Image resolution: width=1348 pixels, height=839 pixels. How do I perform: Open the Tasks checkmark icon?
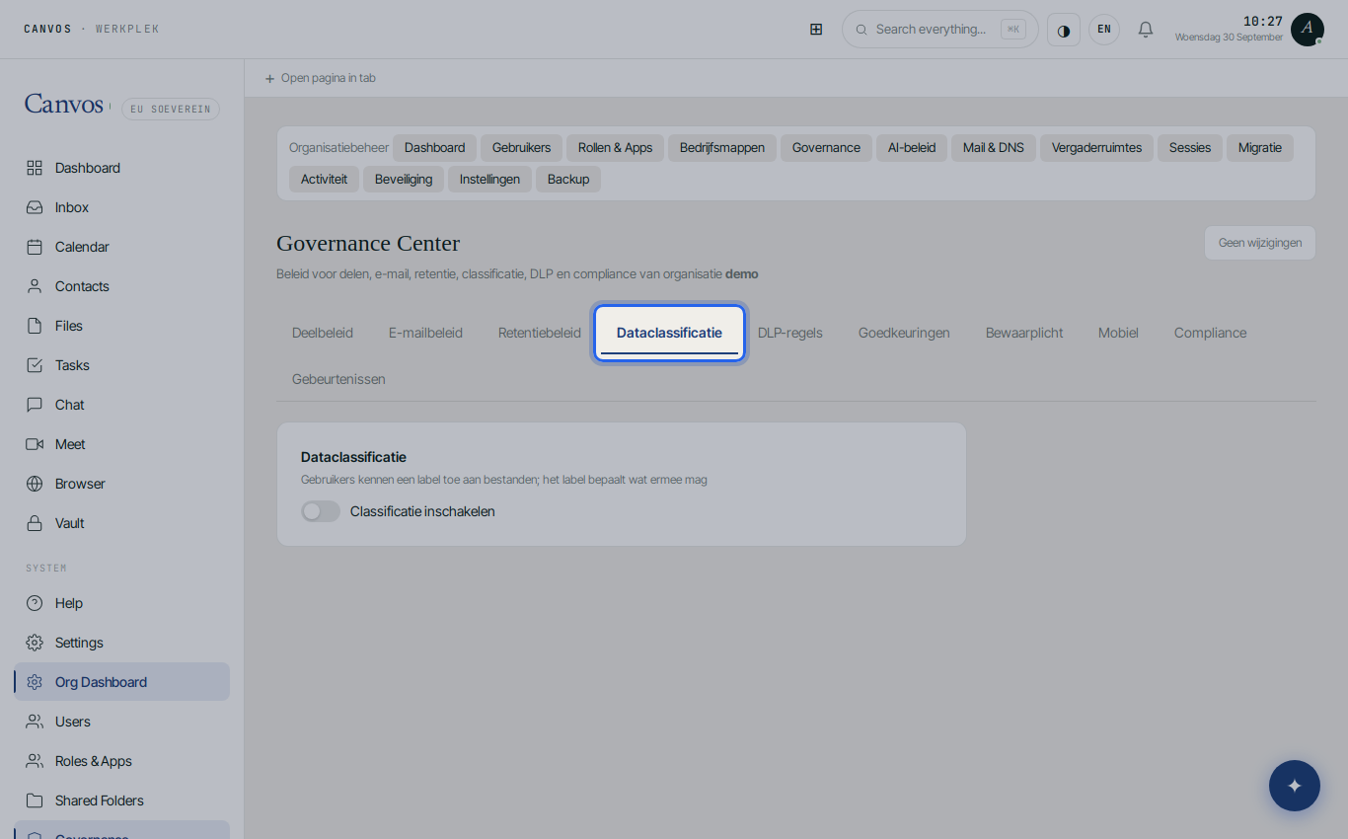coord(35,365)
